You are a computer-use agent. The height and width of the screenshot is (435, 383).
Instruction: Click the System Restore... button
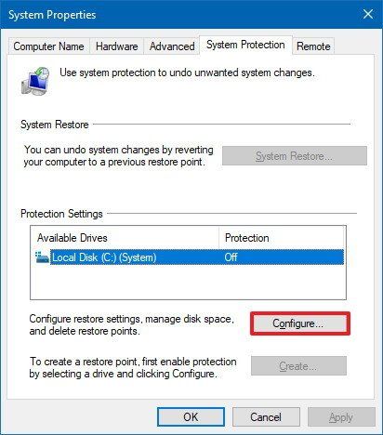295,156
